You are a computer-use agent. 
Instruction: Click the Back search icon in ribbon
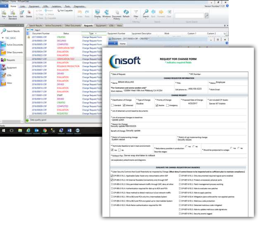(x=153, y=14)
